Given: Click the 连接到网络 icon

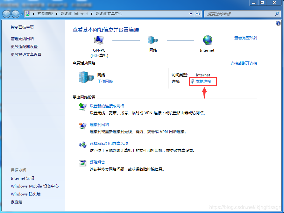Looking at the screenshot, I should click(82, 126).
